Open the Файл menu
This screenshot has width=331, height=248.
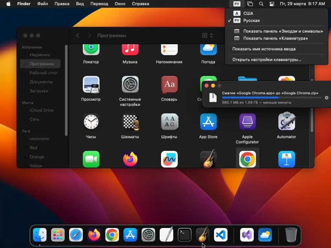tap(42, 4)
